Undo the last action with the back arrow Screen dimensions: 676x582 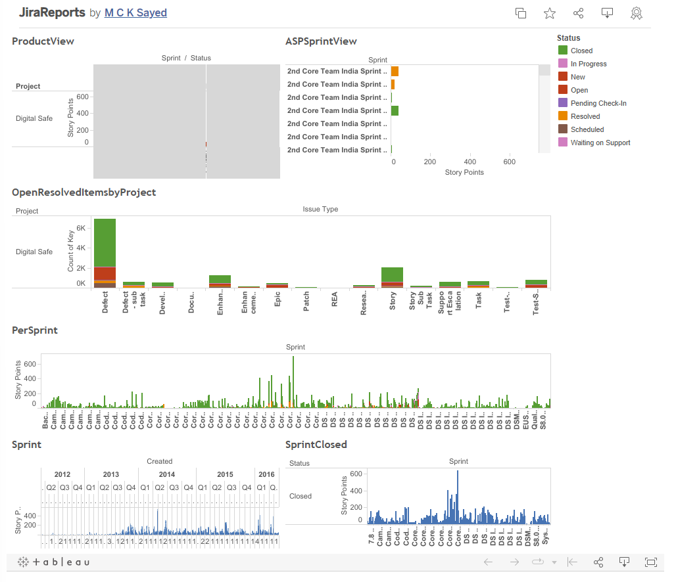point(488,562)
